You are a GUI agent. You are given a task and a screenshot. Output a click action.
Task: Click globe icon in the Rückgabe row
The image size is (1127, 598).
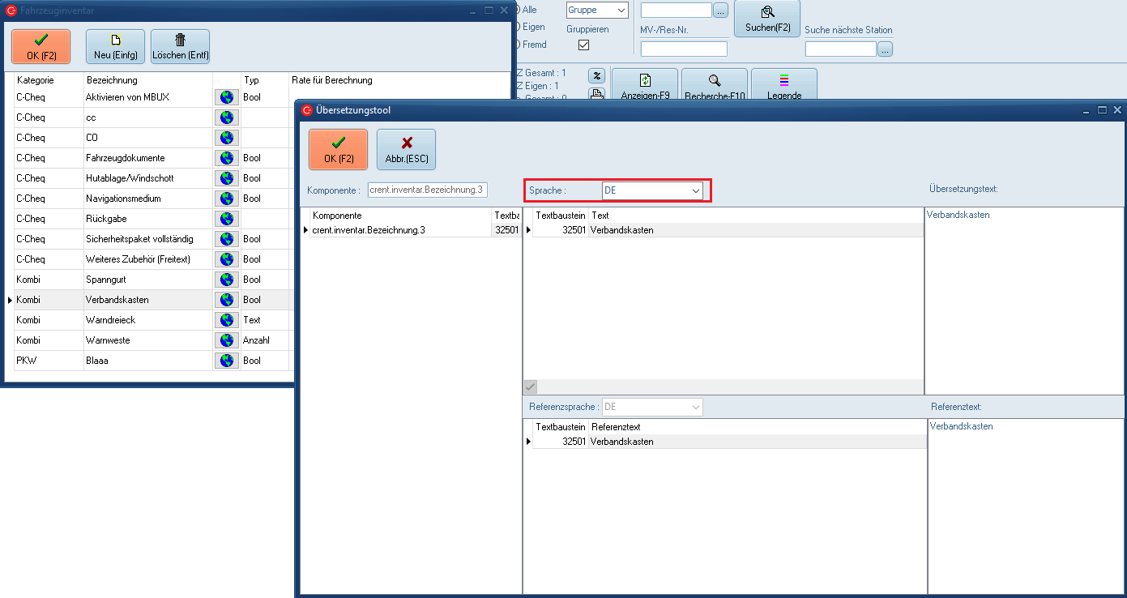click(x=226, y=219)
